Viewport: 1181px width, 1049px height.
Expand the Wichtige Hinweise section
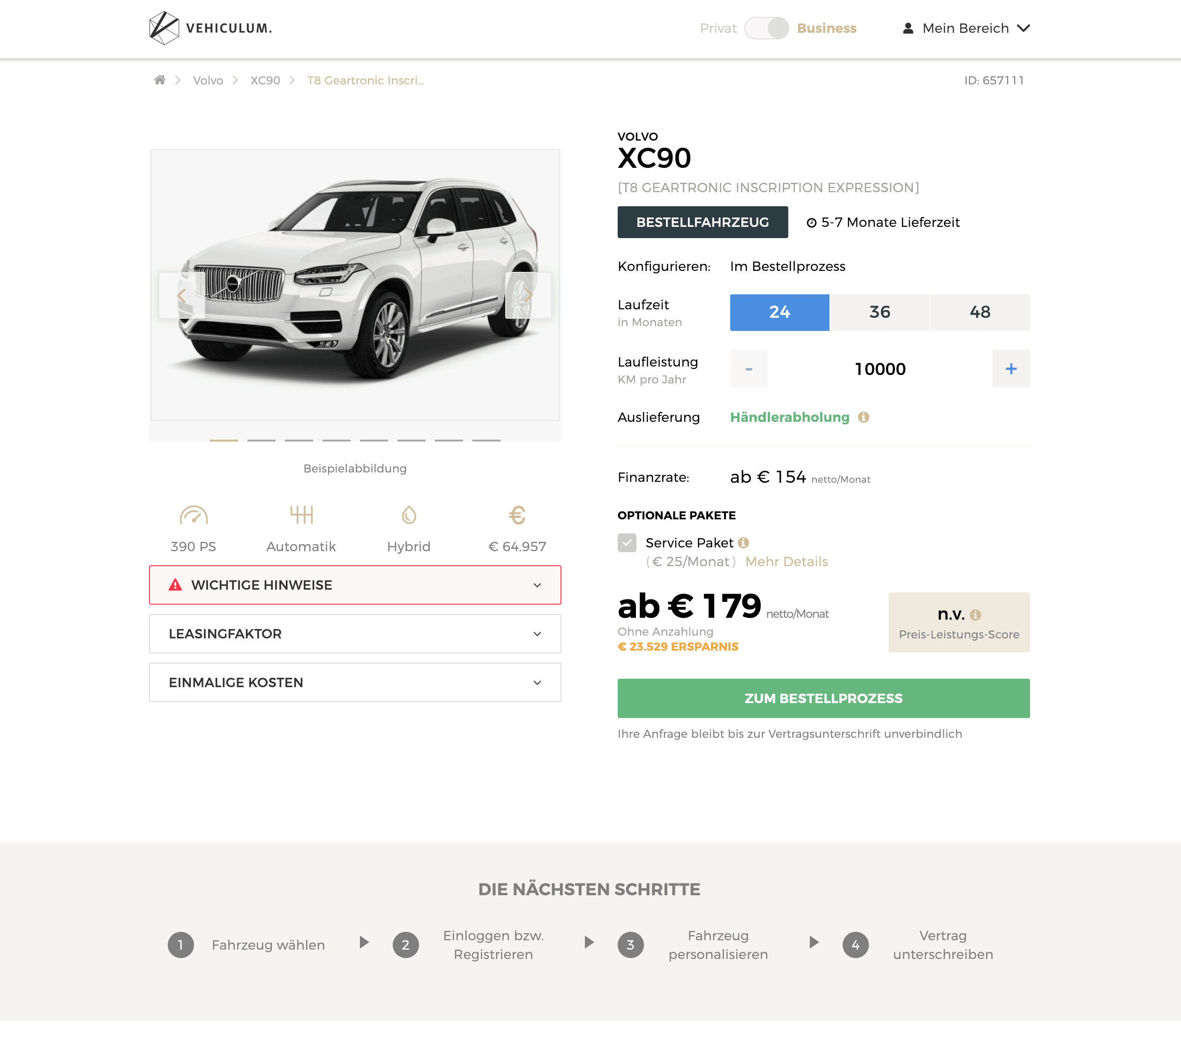355,585
